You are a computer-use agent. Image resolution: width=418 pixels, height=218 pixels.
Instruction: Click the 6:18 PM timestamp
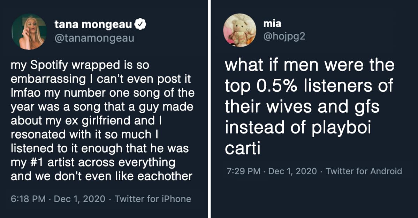coord(28,199)
